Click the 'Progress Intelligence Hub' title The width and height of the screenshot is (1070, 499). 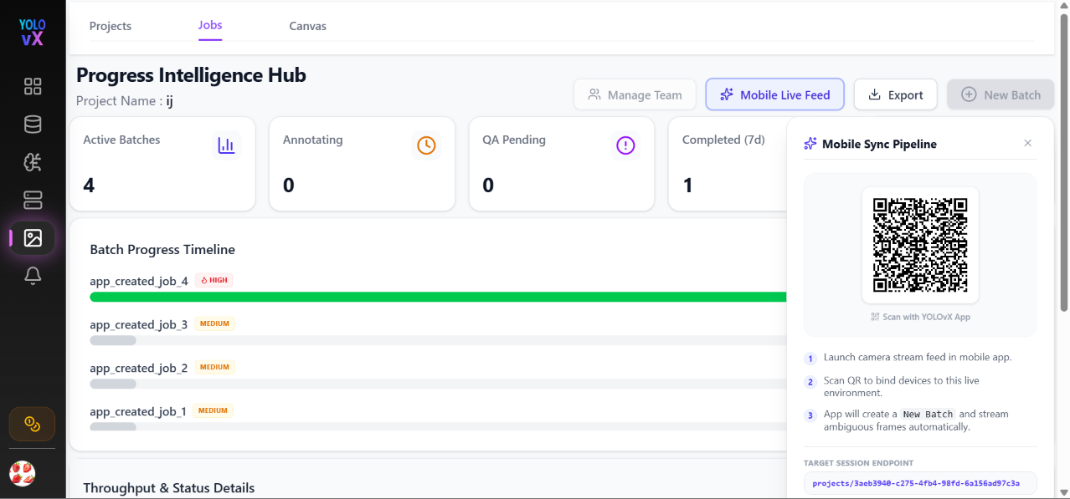point(191,74)
